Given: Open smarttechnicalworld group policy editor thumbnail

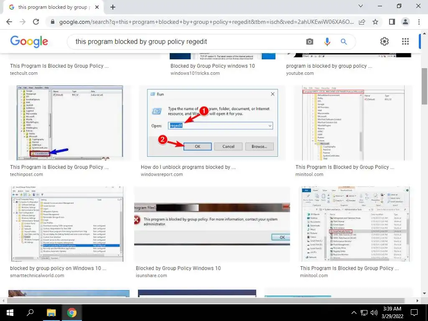Looking at the screenshot, I should coord(67,224).
